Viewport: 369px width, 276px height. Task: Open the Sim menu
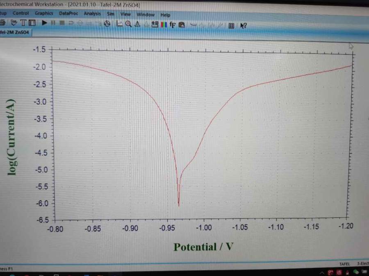click(x=111, y=14)
